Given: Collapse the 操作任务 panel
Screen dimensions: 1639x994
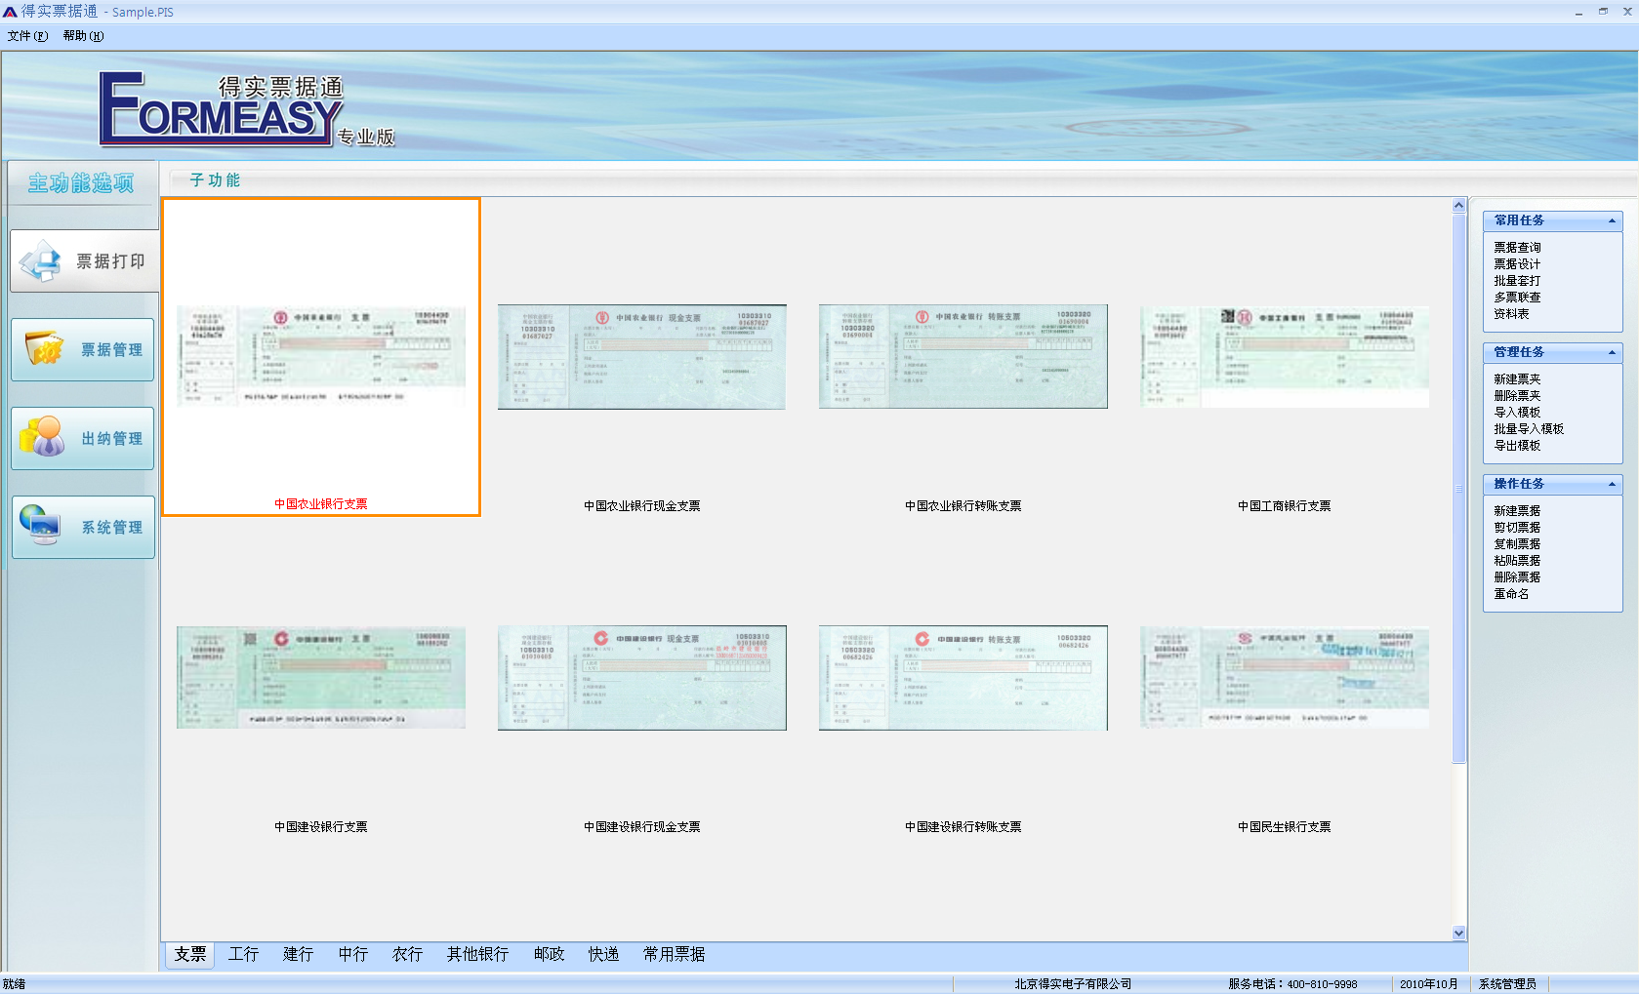Looking at the screenshot, I should [1612, 484].
